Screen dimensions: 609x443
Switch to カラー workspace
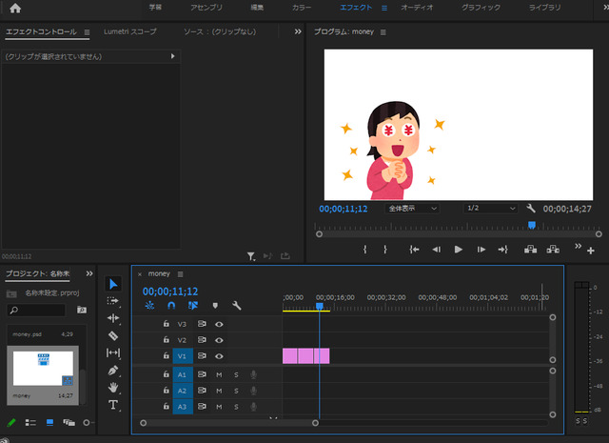[302, 8]
